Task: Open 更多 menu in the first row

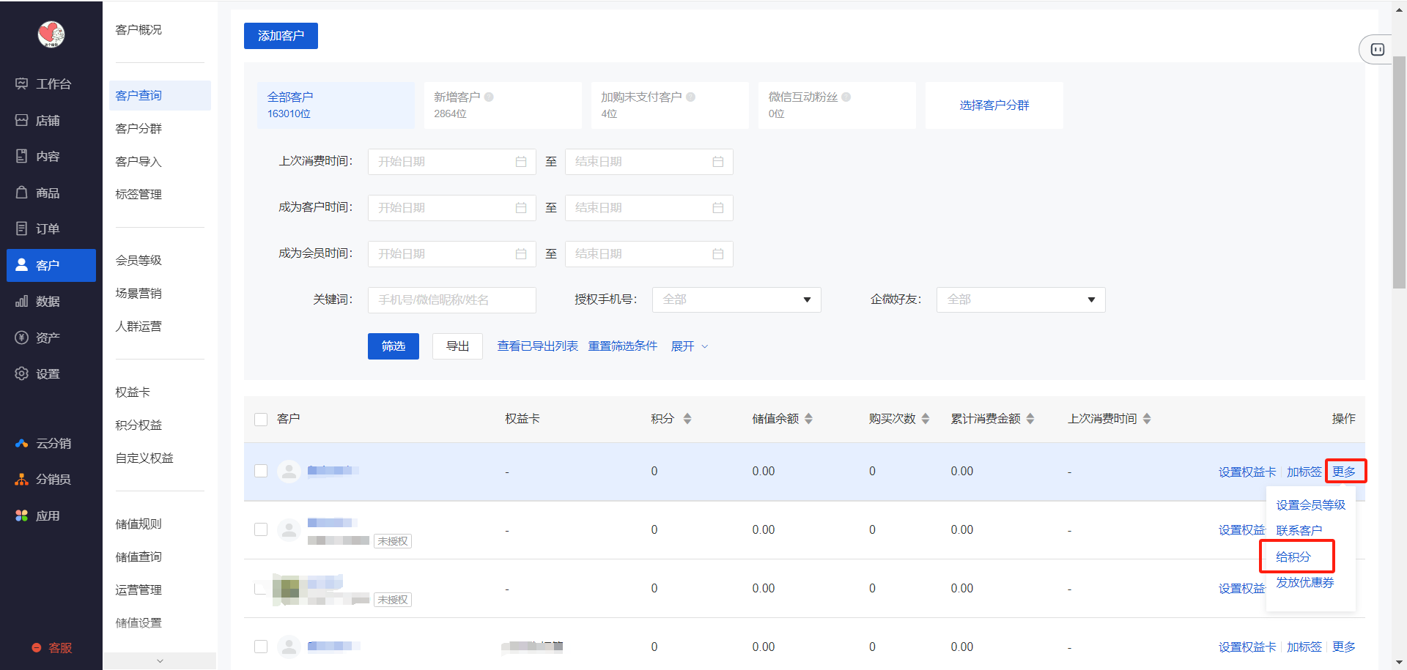Action: click(1344, 472)
